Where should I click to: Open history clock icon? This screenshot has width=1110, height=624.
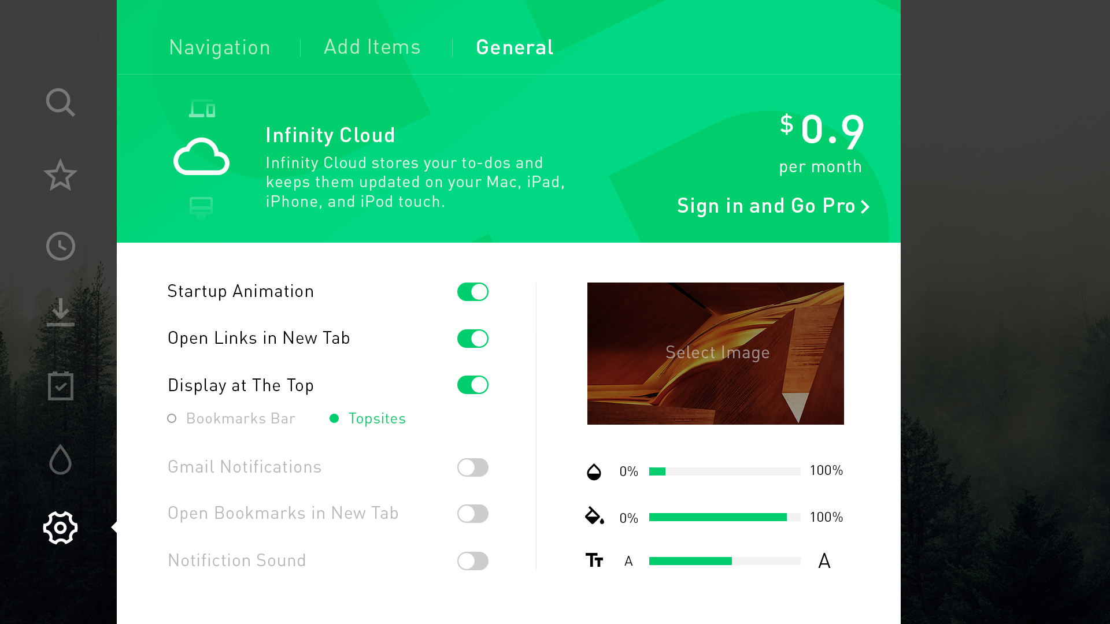[60, 247]
